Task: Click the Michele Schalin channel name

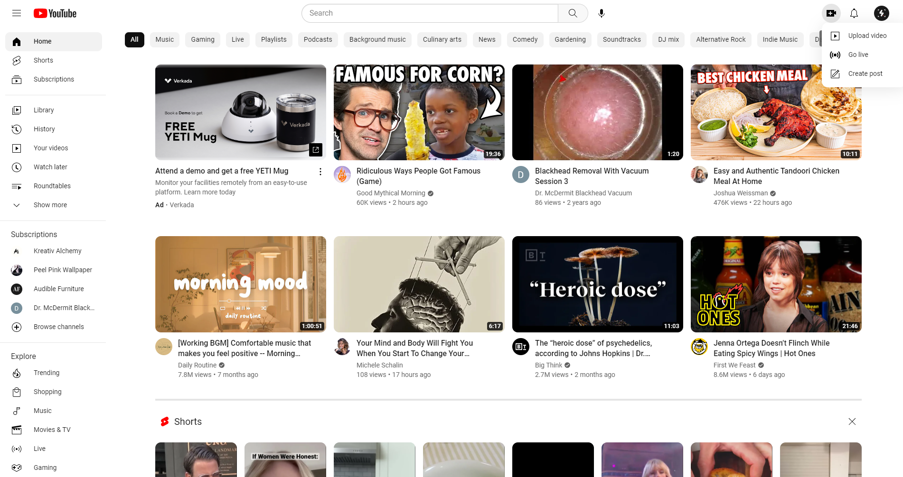Action: [380, 365]
